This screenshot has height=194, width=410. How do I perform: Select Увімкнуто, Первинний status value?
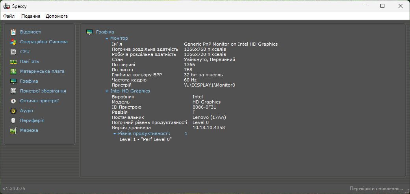coord(210,59)
